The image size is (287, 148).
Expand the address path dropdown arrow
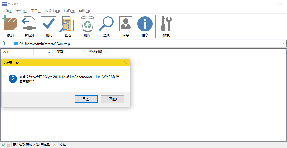284,44
